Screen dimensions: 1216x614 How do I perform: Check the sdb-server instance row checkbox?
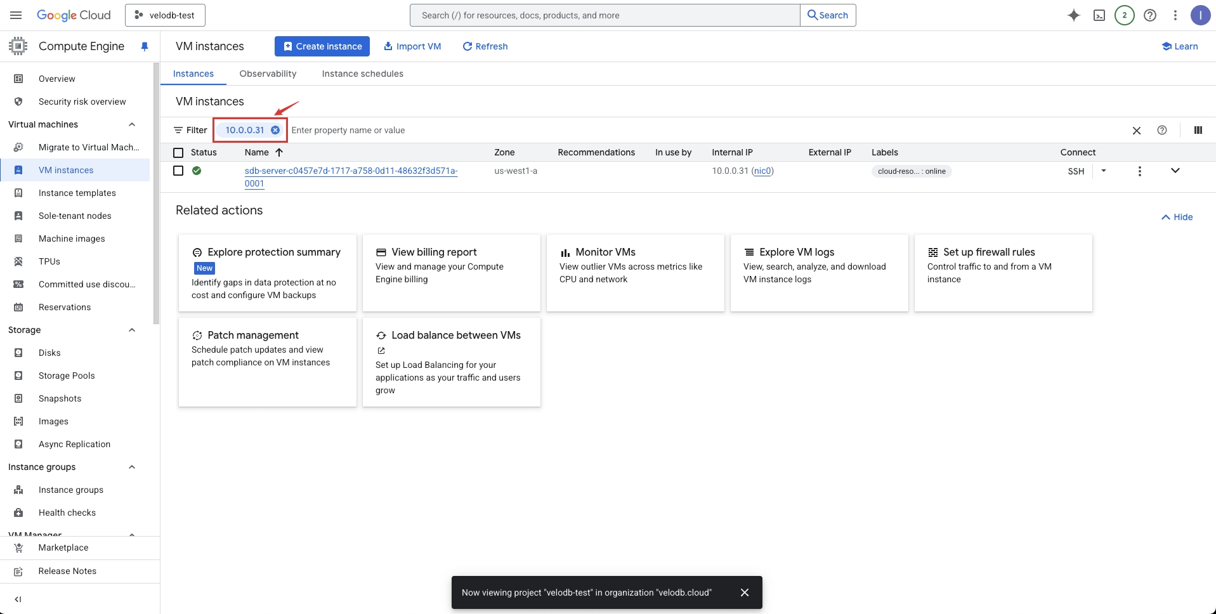point(178,171)
